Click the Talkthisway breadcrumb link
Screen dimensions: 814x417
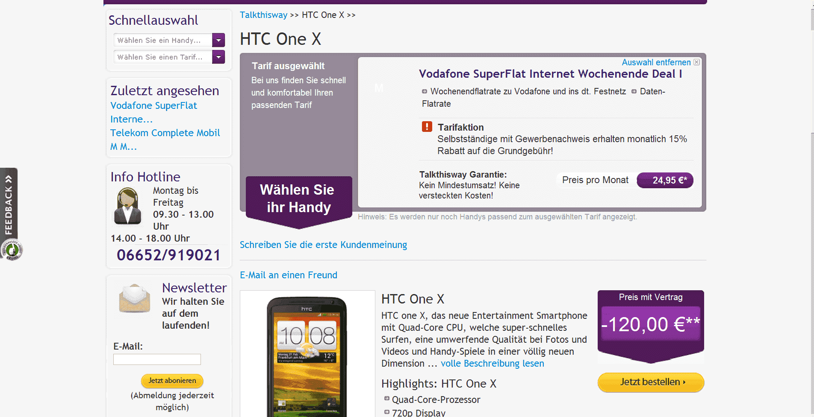(263, 15)
